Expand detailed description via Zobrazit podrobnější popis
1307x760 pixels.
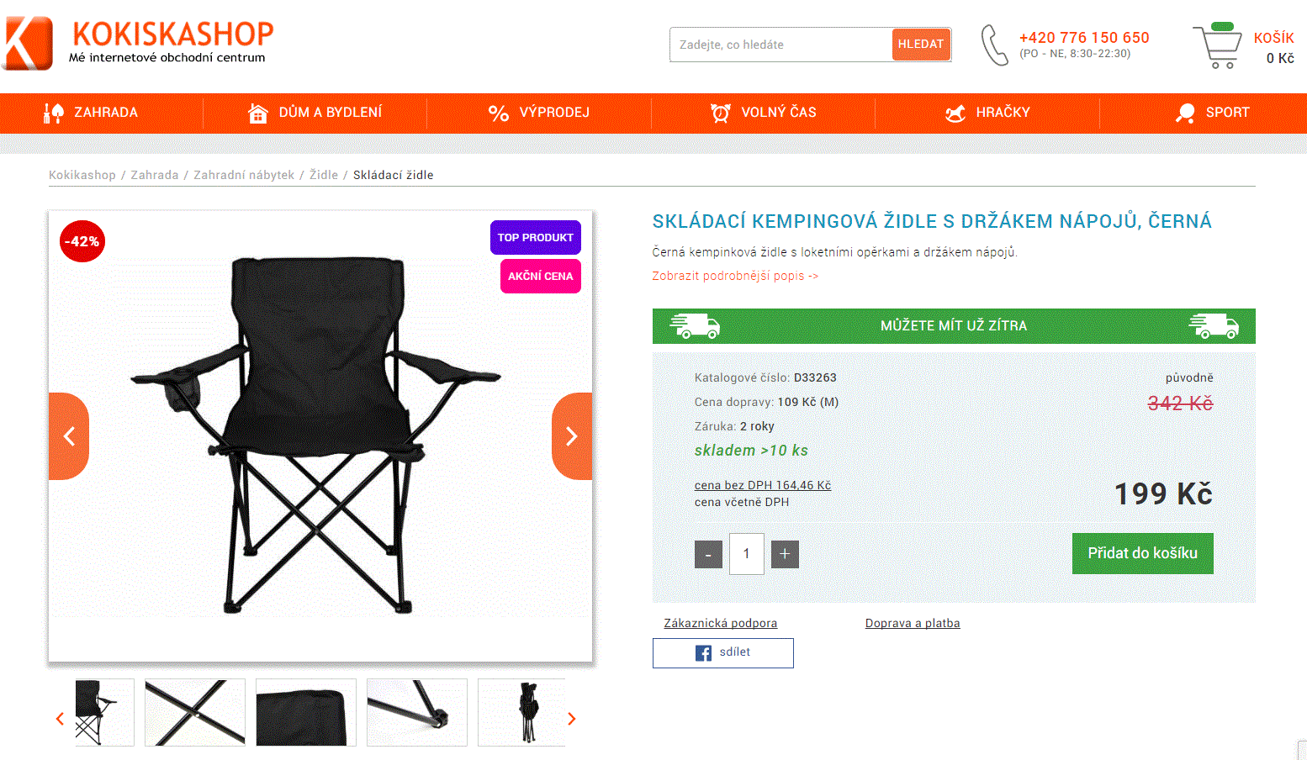click(x=735, y=276)
